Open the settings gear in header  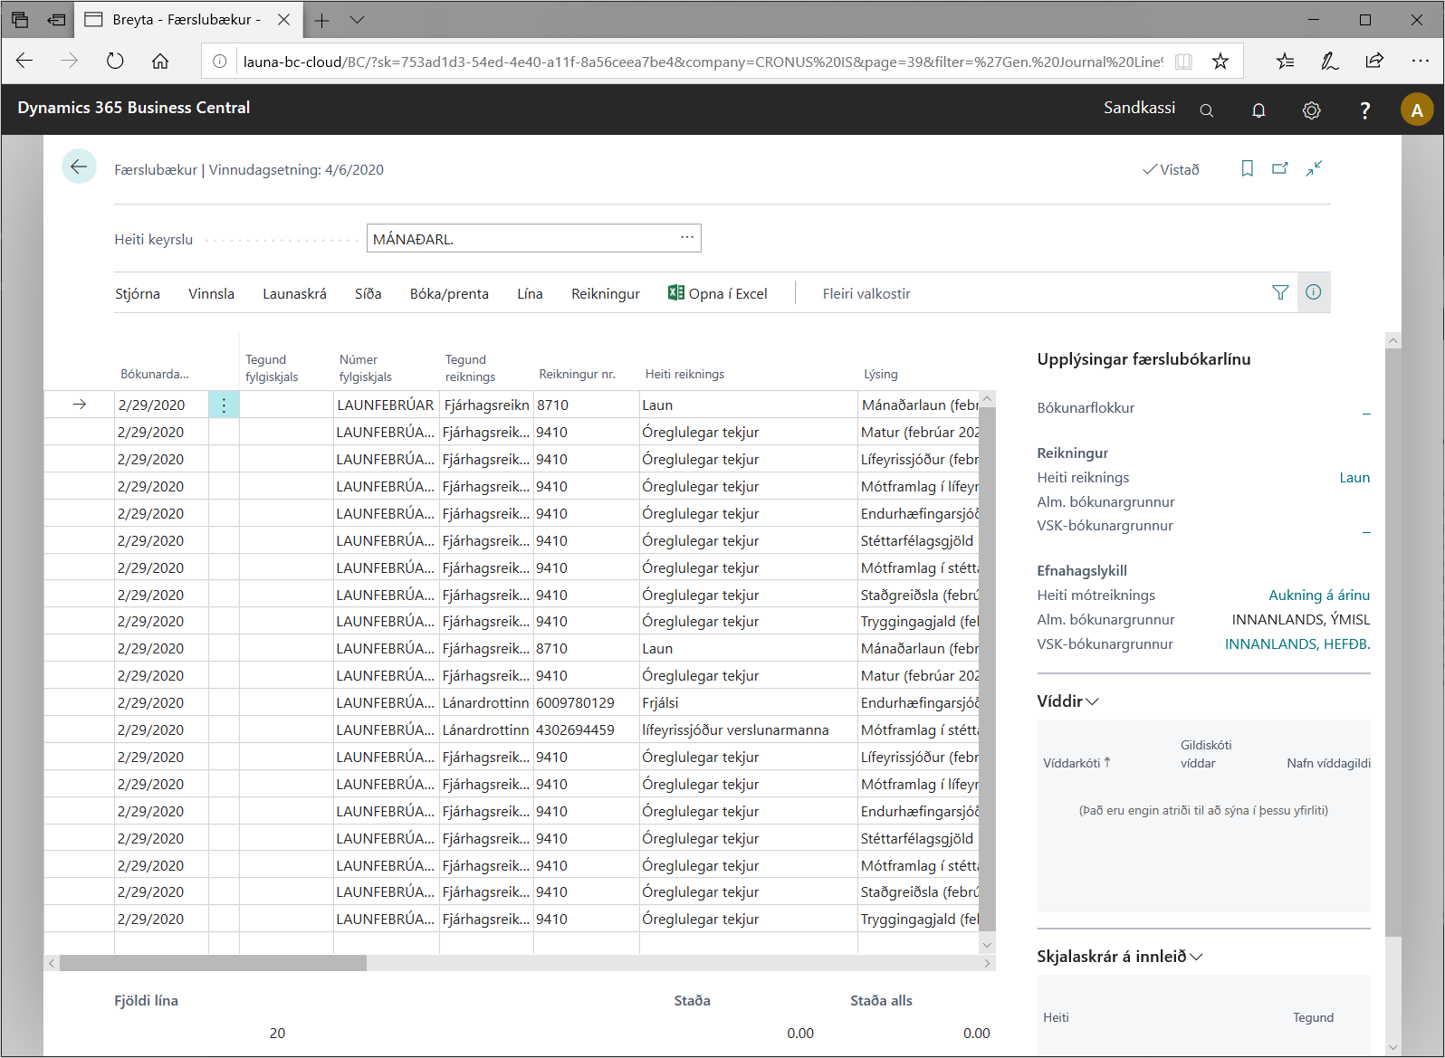coord(1311,110)
